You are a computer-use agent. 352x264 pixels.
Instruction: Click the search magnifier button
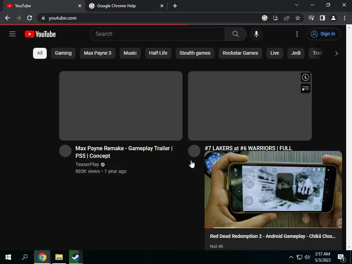coord(236,34)
